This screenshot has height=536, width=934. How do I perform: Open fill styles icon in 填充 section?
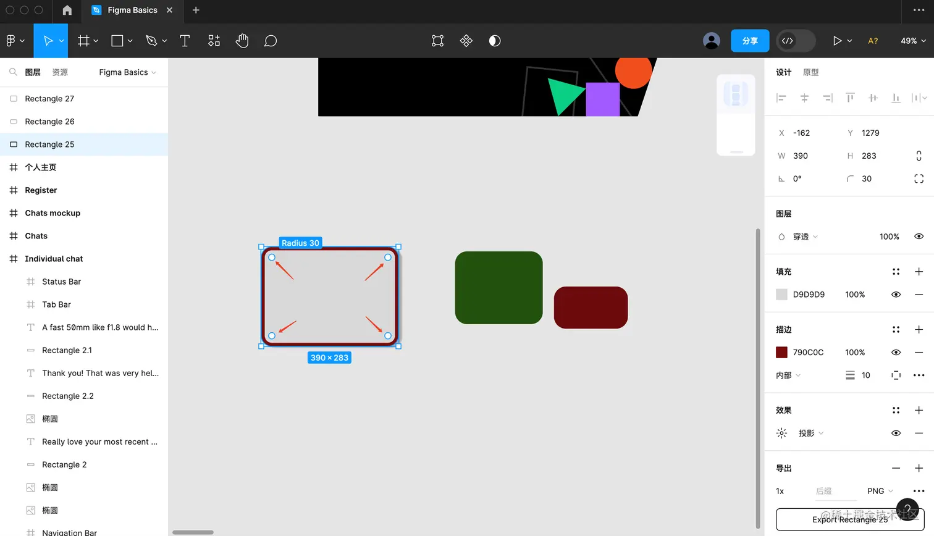point(896,272)
